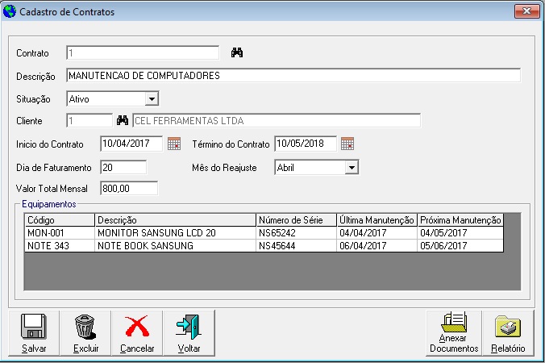The image size is (545, 363).
Task: Select the NOTE 343 code cell
Action: pyautogui.click(x=60, y=245)
